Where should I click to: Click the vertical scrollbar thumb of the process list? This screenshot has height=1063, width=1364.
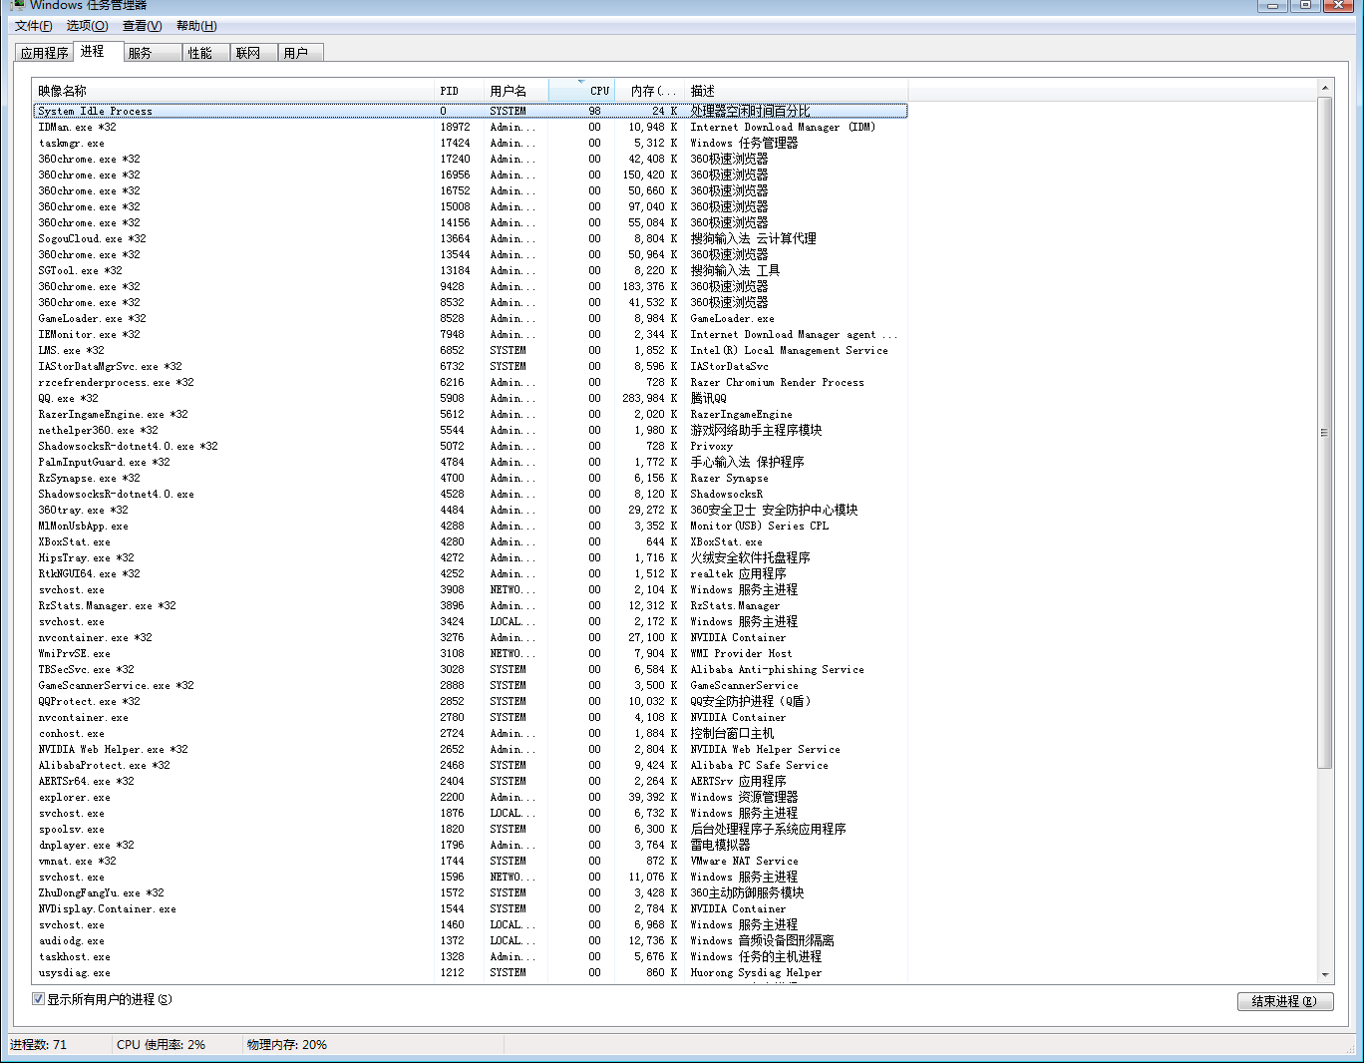tap(1325, 433)
